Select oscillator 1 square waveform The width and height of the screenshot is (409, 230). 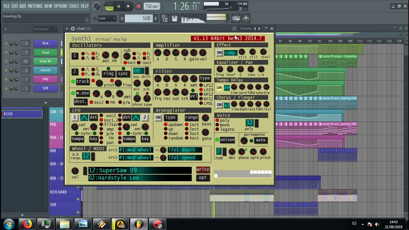[x=93, y=58]
